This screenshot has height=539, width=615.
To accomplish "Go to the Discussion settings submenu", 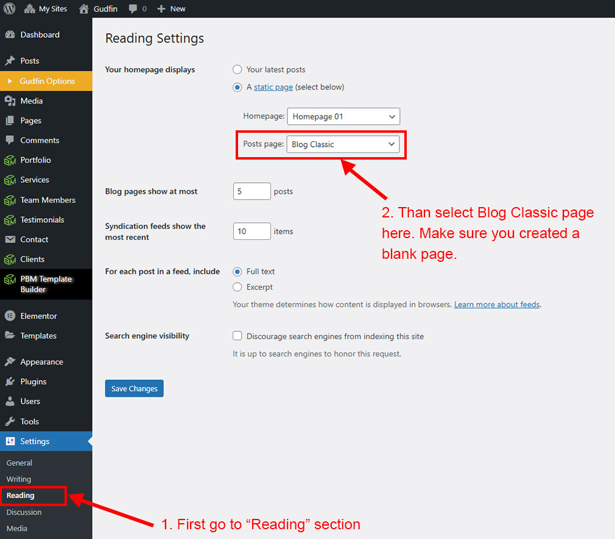I will pos(24,512).
